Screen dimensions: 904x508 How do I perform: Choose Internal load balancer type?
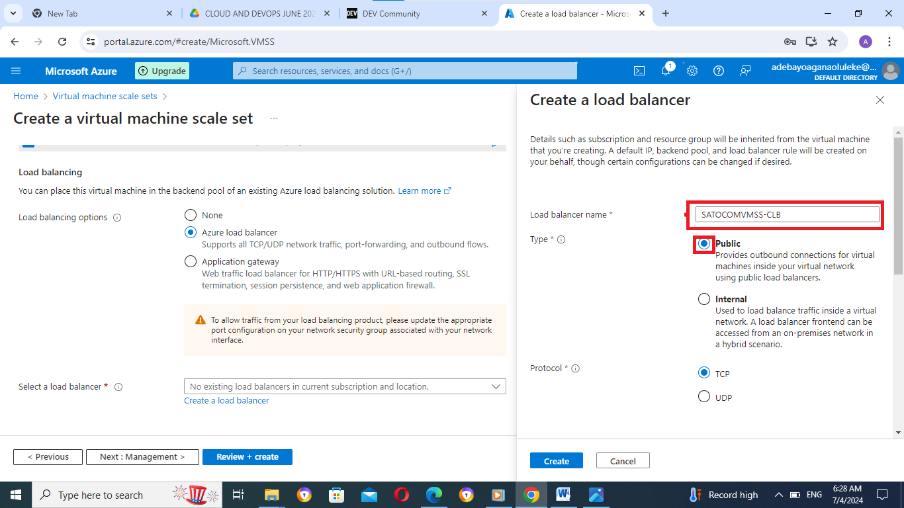(x=704, y=299)
